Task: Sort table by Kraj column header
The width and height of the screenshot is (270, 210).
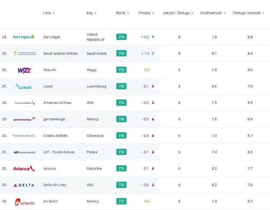Action: pyautogui.click(x=91, y=13)
